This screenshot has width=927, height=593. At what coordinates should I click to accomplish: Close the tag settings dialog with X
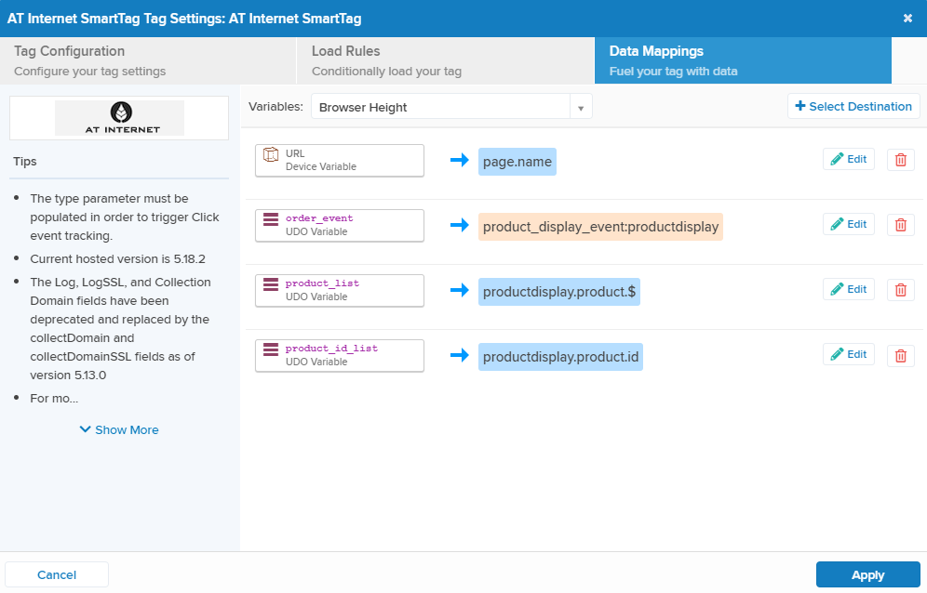(907, 18)
